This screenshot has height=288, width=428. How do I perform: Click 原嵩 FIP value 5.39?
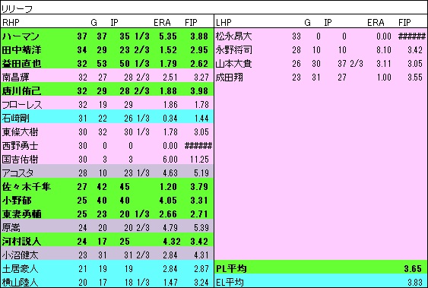(201, 228)
